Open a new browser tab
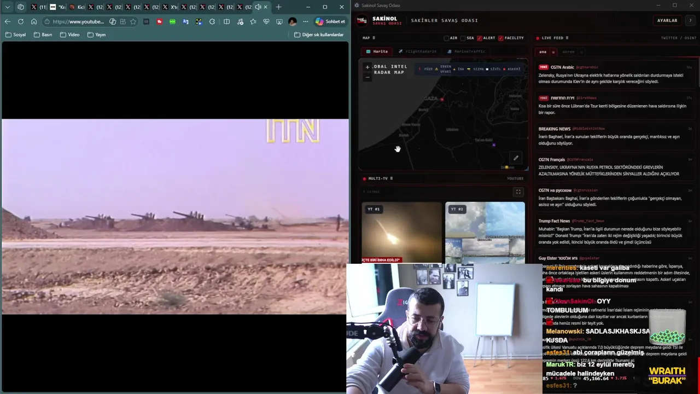 pos(278,7)
